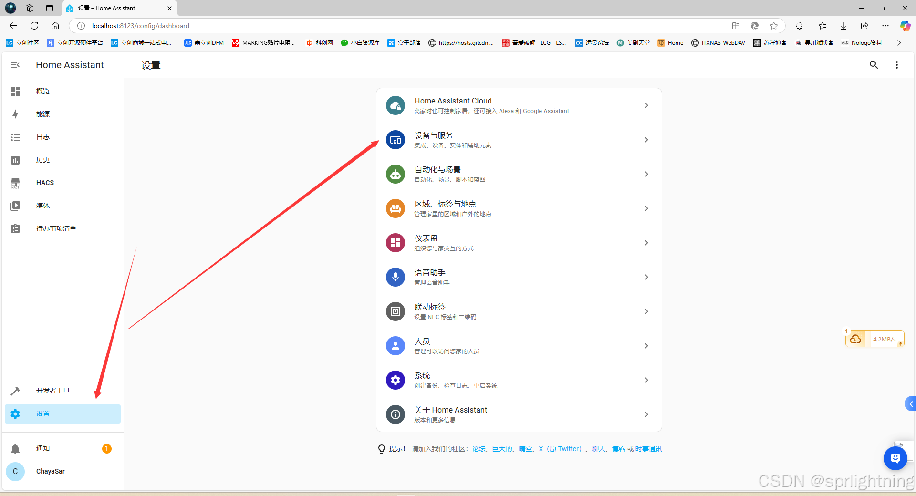Open the 历史 history chart icon
916x496 pixels.
pyautogui.click(x=15, y=160)
